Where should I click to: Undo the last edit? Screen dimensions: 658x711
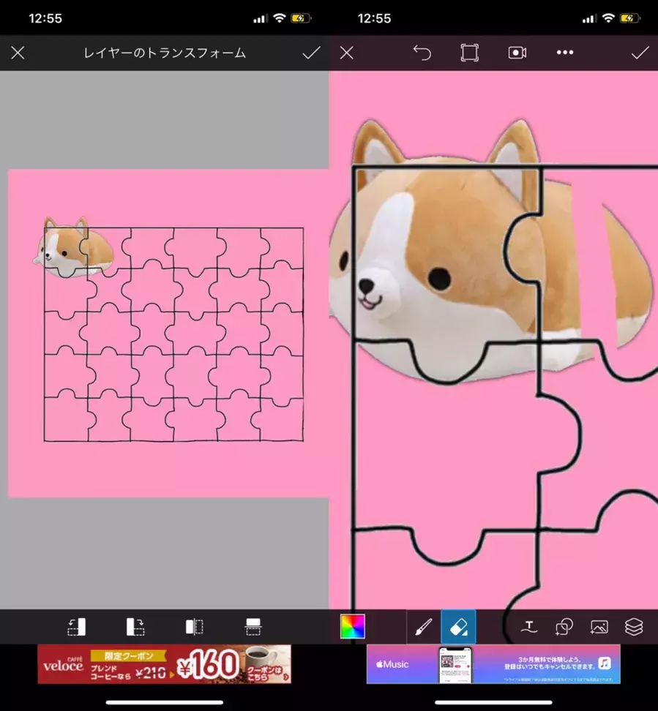(x=422, y=53)
